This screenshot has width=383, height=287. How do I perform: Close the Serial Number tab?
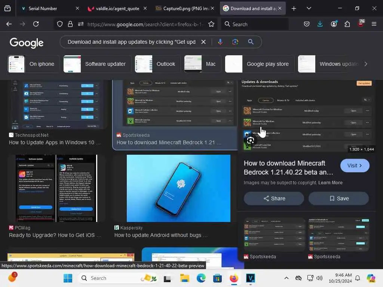tap(77, 8)
